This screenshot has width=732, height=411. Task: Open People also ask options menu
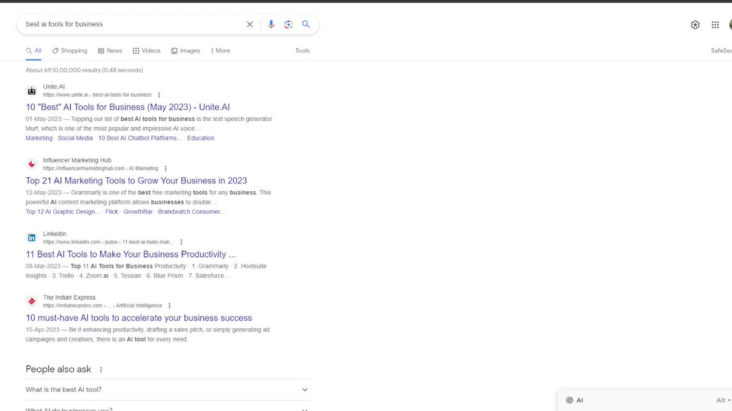click(101, 370)
